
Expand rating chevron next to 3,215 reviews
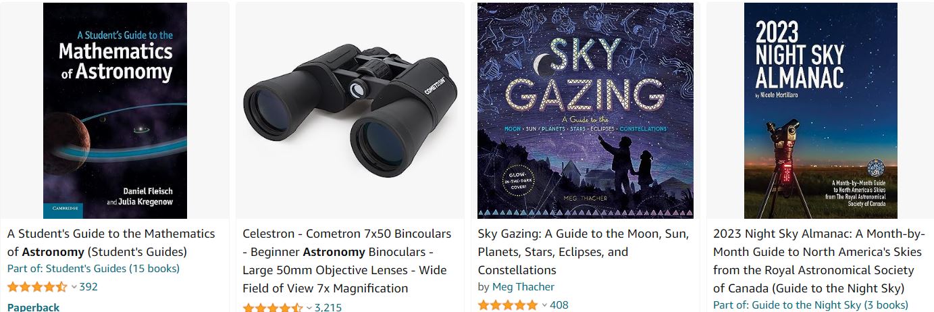pyautogui.click(x=309, y=308)
